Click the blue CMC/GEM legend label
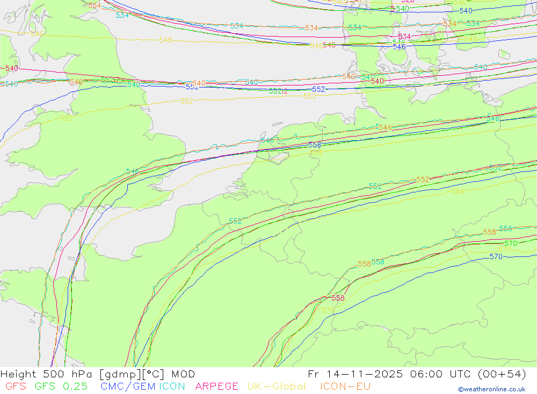537x394 pixels. (x=128, y=386)
